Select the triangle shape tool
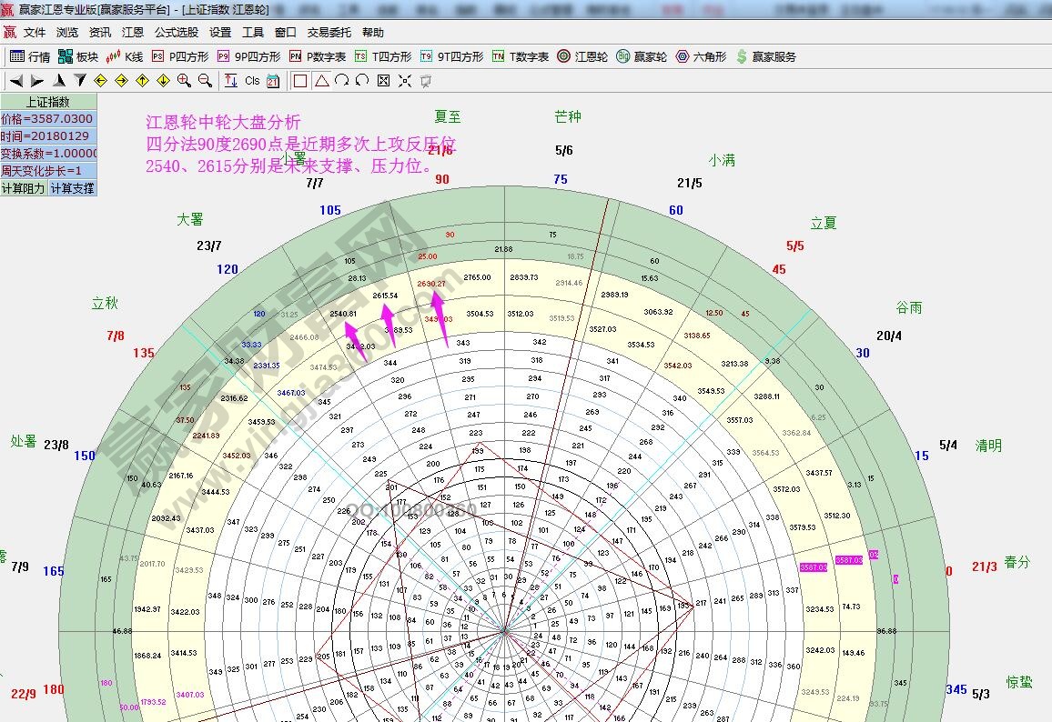1052x722 pixels. pos(321,81)
